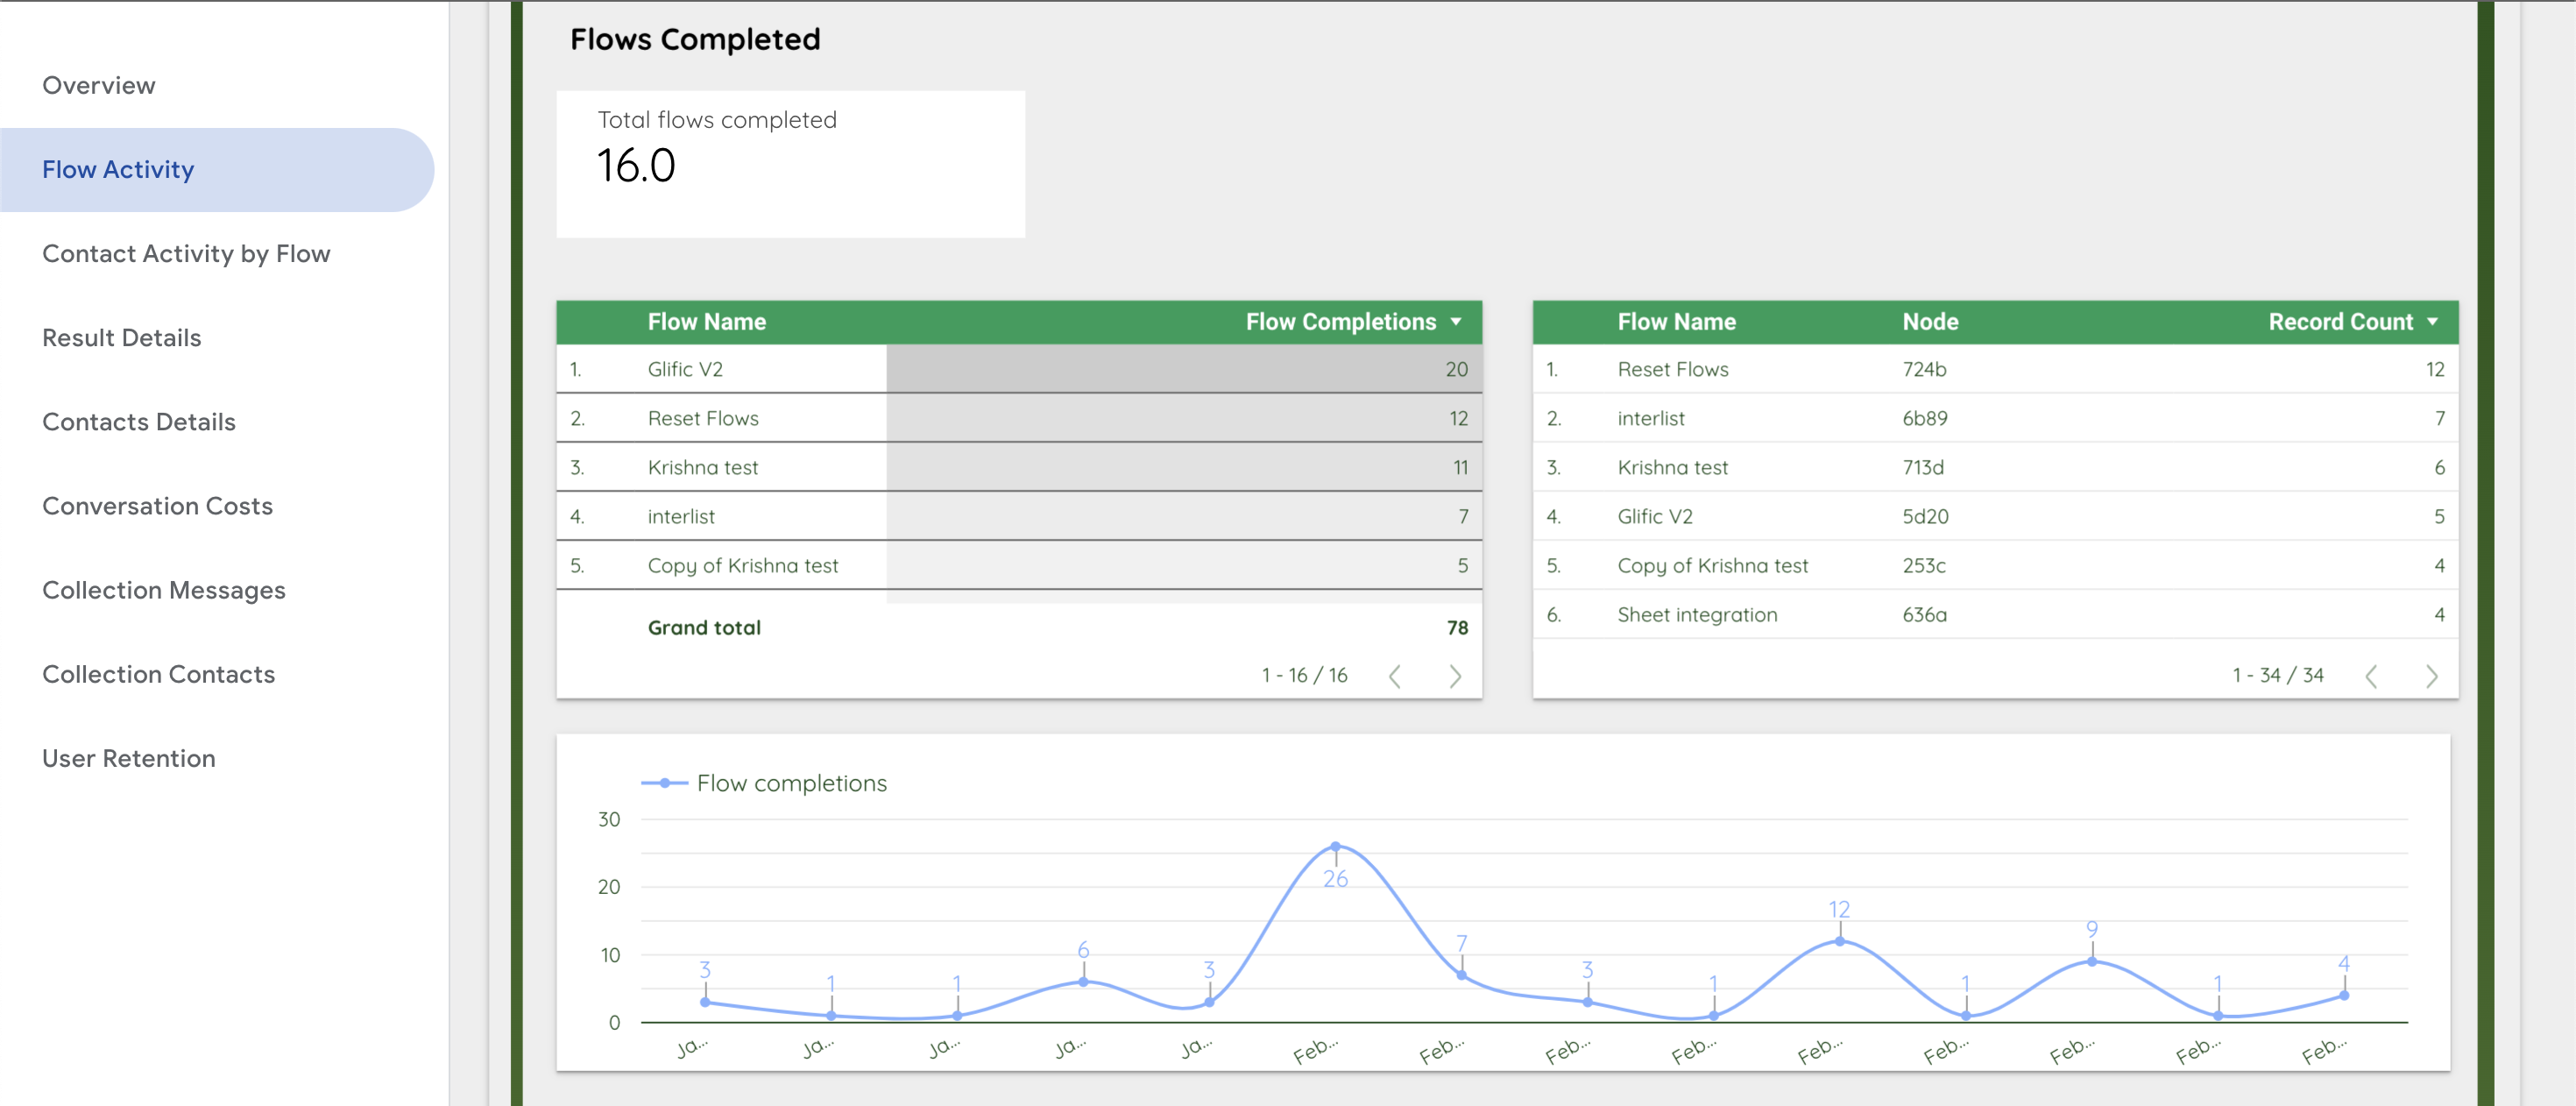Click Flow Name header in node table
Image resolution: width=2576 pixels, height=1106 pixels.
1676,322
